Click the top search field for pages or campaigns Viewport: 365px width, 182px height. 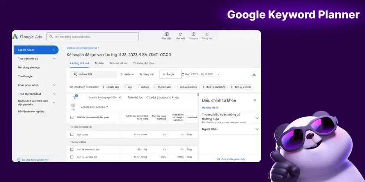(93, 37)
